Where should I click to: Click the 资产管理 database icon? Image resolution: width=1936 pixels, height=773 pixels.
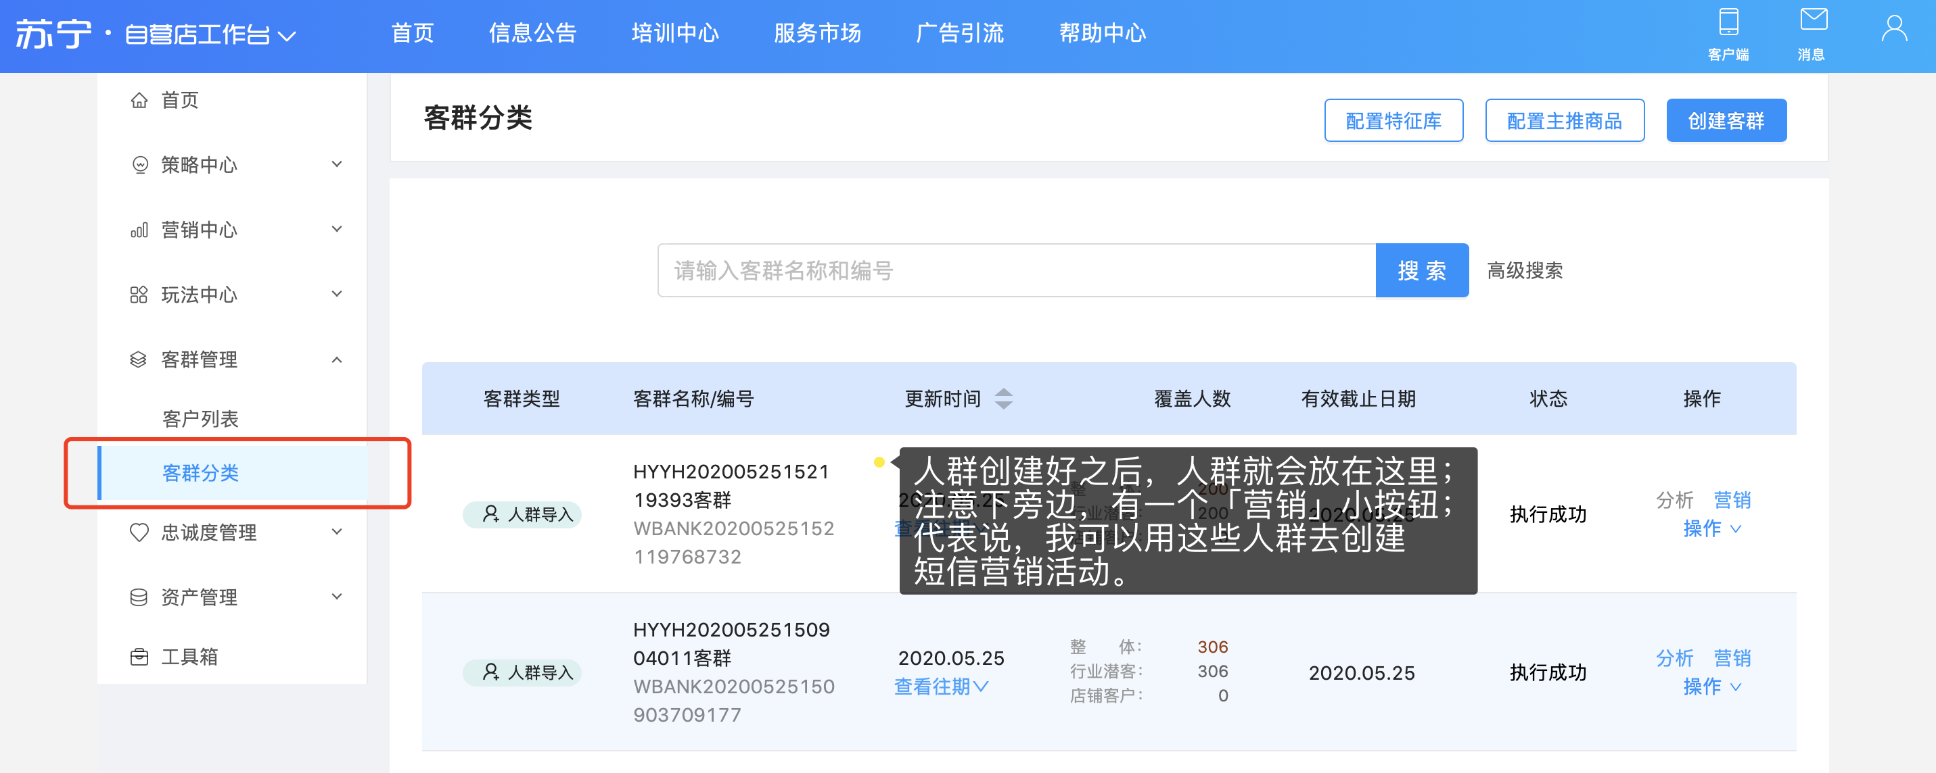[139, 597]
